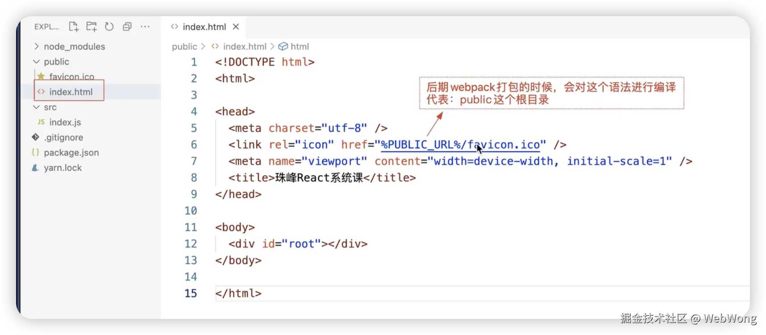766x335 pixels.
Task: Click the EXPL... panel title
Action: tap(46, 27)
